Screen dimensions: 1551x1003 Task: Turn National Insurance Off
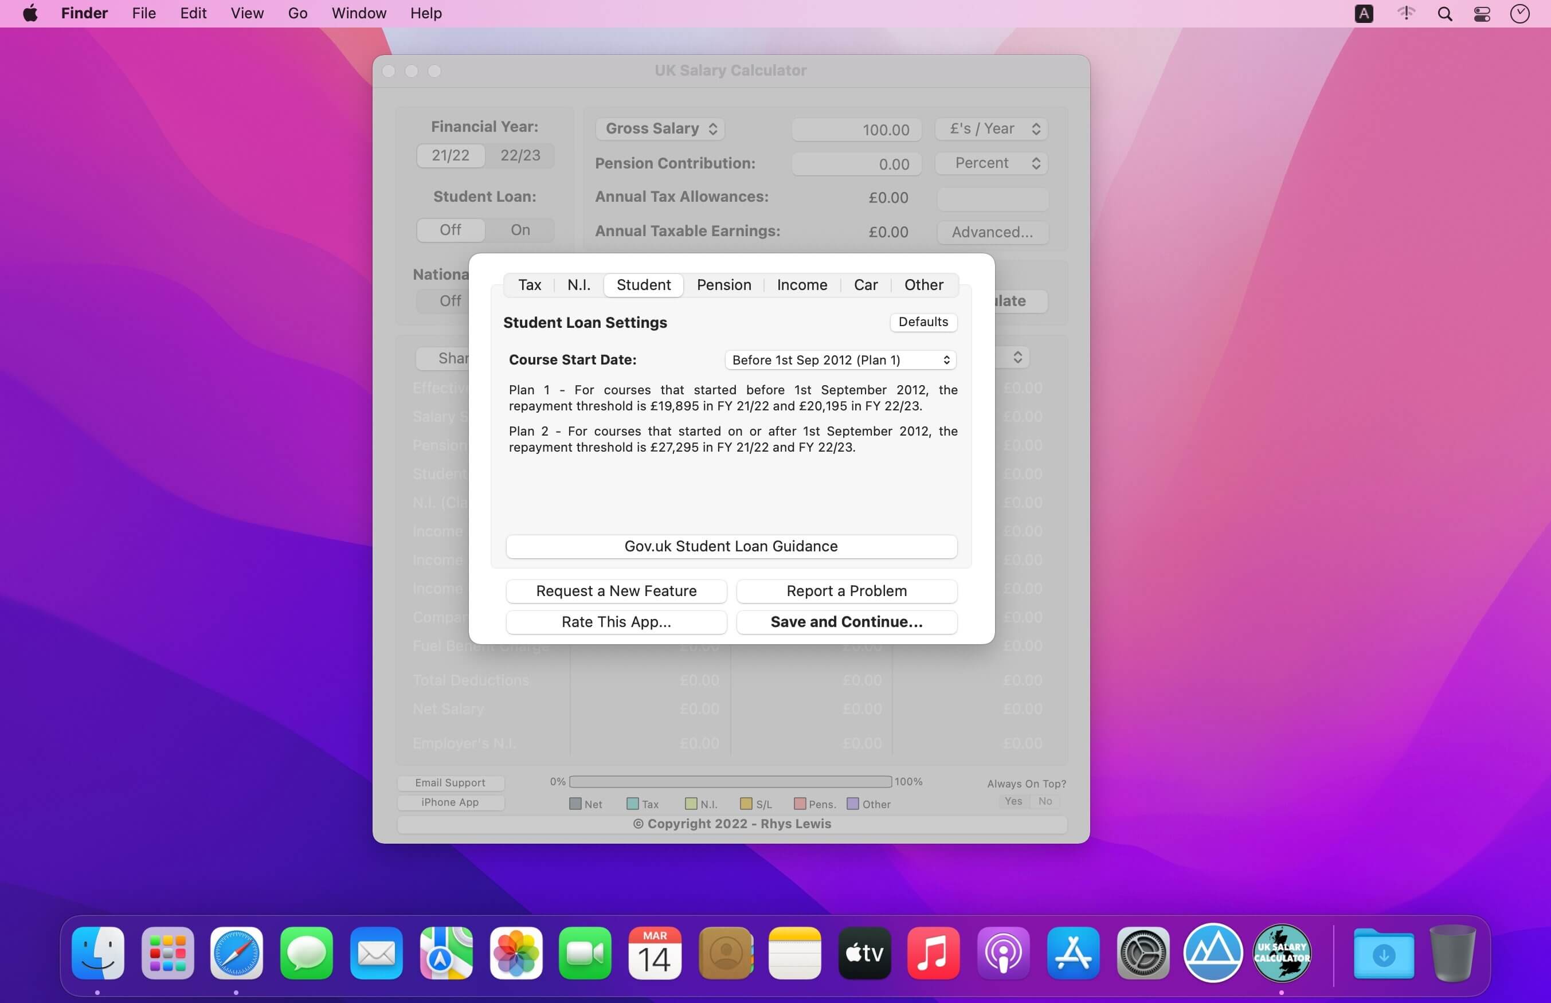pyautogui.click(x=450, y=301)
